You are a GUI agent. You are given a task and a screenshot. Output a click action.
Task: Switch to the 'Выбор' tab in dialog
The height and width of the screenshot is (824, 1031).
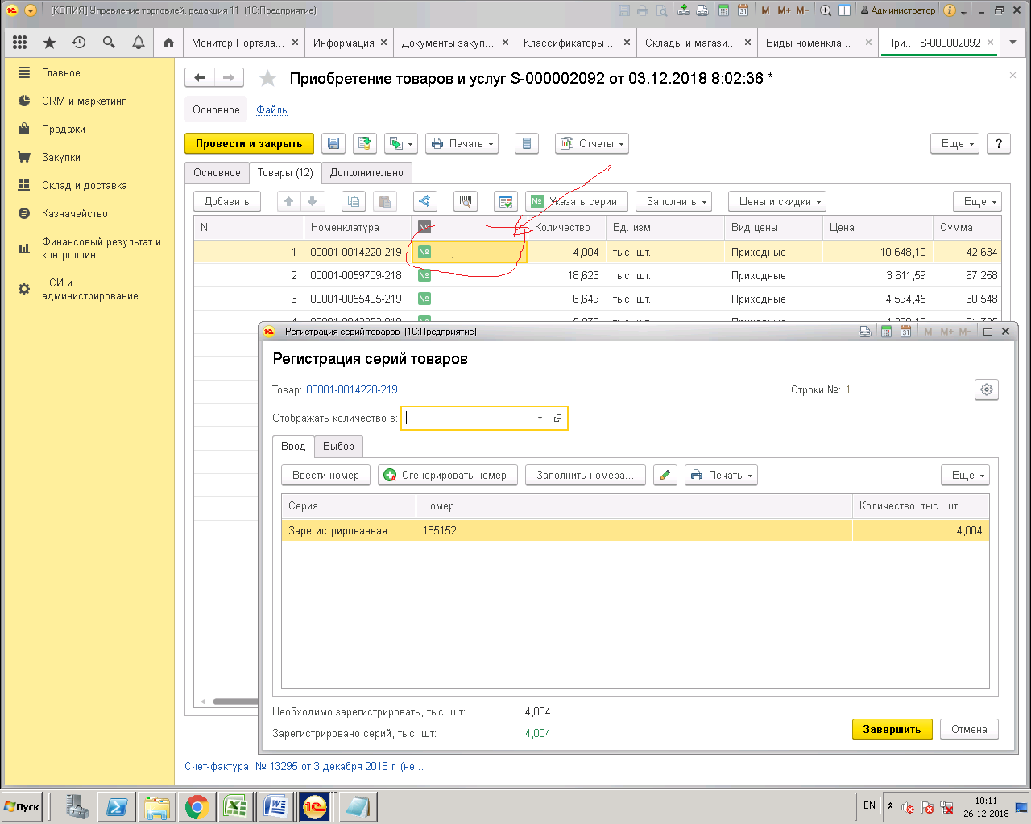(338, 446)
